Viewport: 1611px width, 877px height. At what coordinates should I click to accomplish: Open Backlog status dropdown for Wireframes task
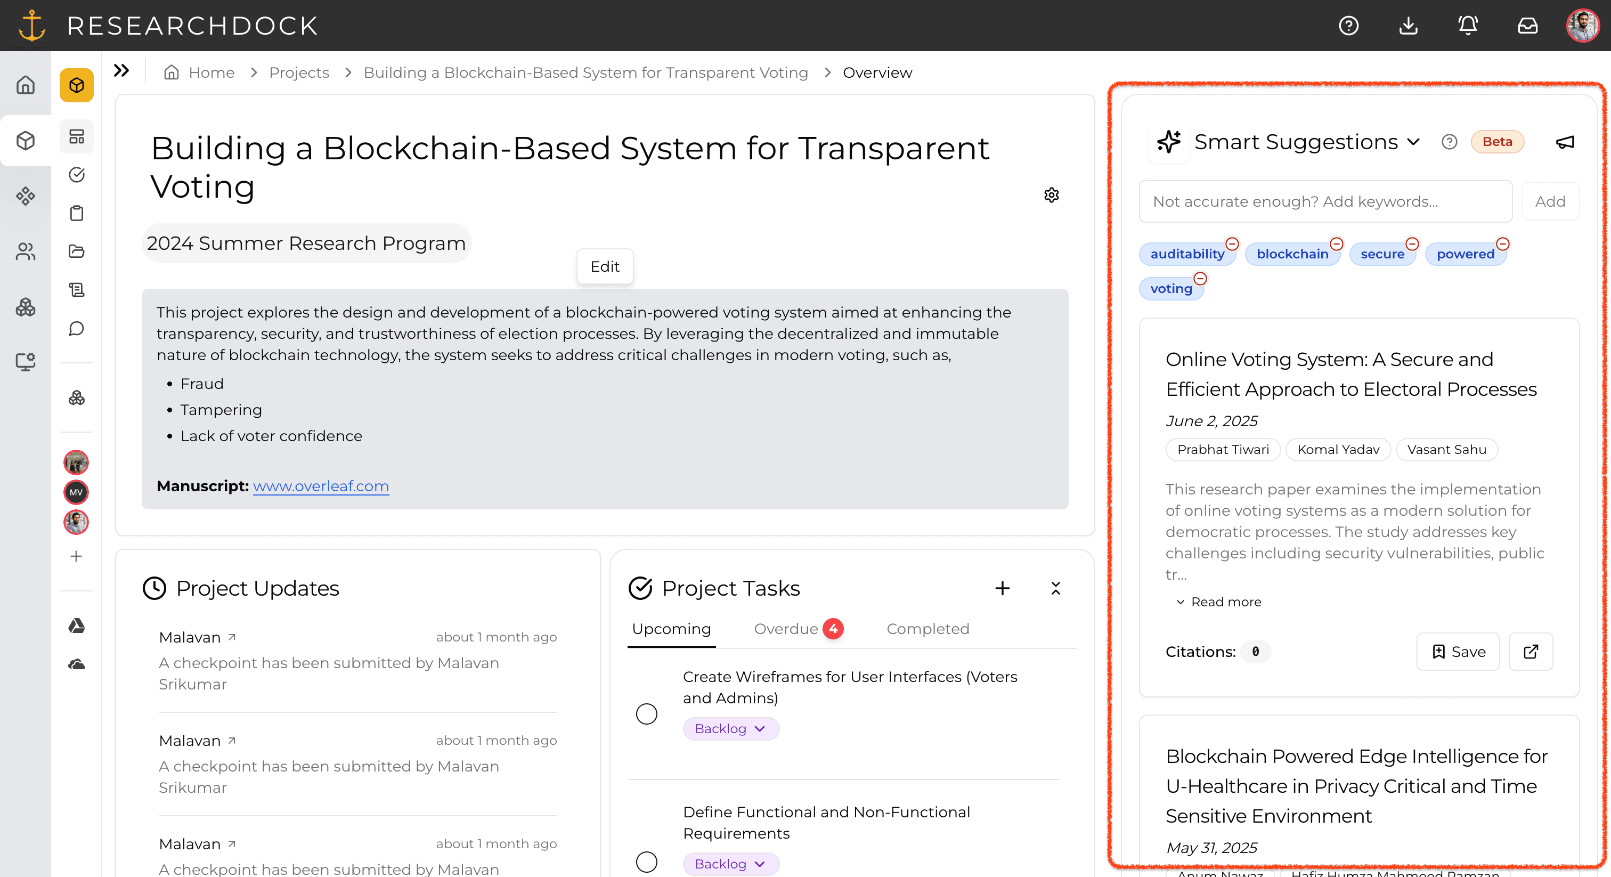(x=730, y=729)
